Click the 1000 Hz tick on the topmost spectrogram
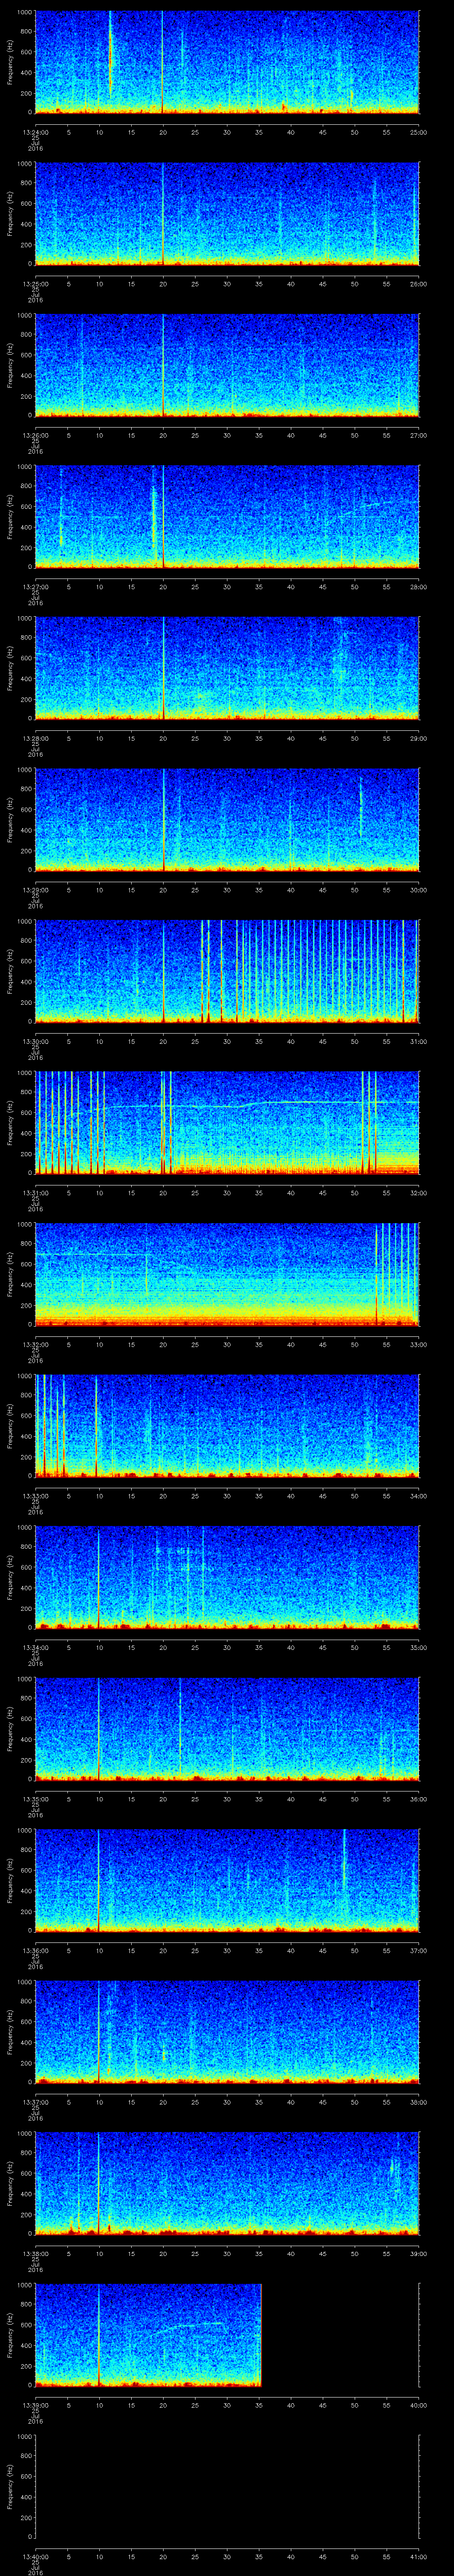Screen dimensions: 454x2576 [x=24, y=12]
